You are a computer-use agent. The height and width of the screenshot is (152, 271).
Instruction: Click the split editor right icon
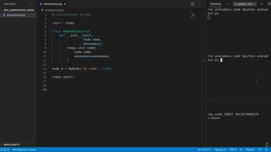click(x=193, y=4)
